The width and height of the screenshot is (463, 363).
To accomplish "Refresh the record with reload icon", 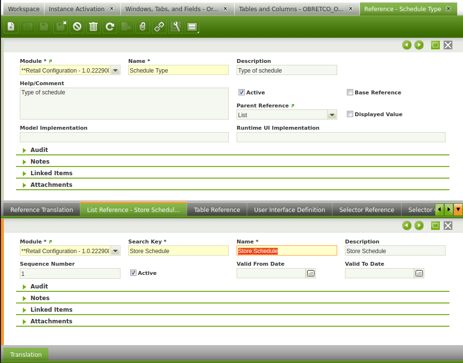I will point(110,27).
